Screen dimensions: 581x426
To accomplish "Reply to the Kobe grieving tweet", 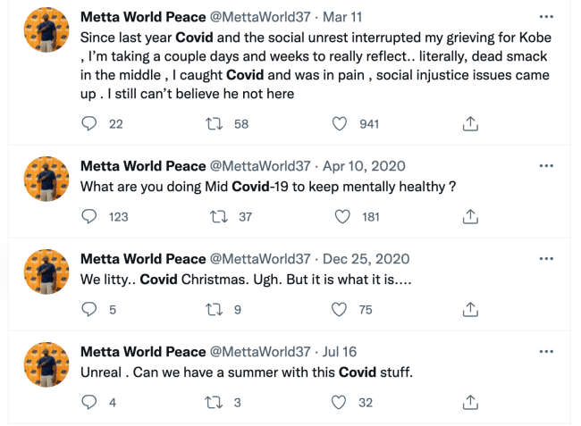I will pos(89,125).
